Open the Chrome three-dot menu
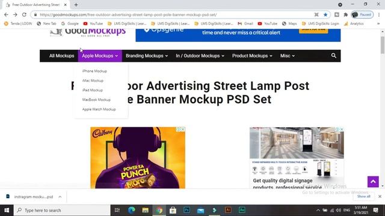The width and height of the screenshot is (385, 216). click(x=380, y=14)
